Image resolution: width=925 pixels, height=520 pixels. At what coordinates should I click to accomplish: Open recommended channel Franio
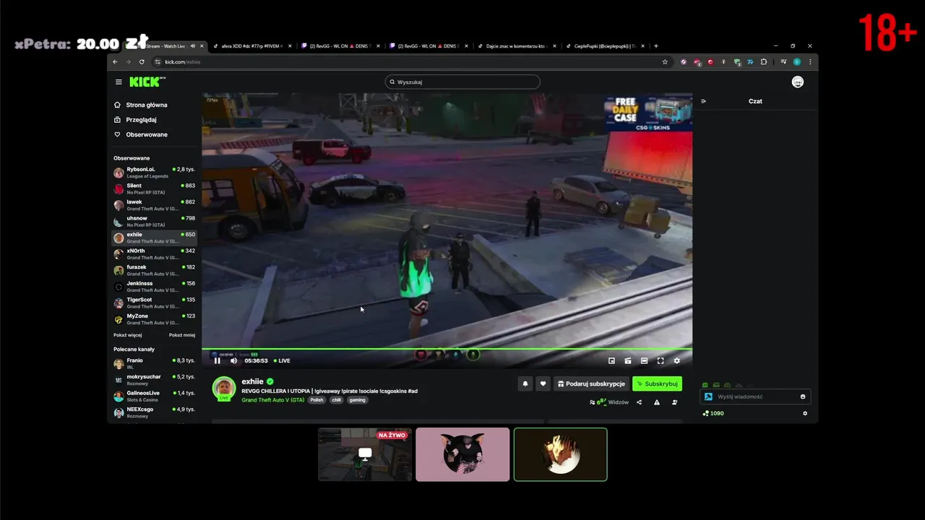154,363
